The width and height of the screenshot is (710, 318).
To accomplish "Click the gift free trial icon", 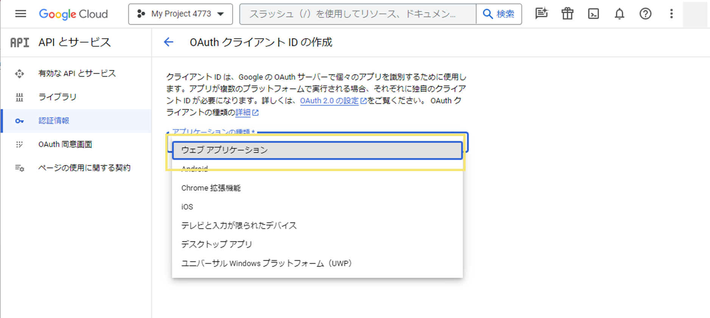I will tap(567, 14).
